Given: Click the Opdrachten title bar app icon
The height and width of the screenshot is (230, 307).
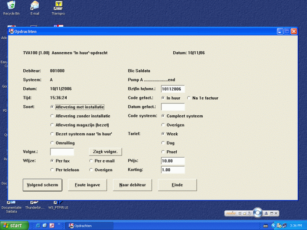Looking at the screenshot, I should point(11,32).
